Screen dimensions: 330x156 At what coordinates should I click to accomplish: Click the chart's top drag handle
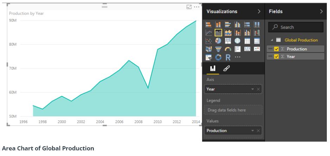point(104,7)
